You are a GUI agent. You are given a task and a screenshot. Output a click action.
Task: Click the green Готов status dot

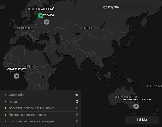click(5, 101)
